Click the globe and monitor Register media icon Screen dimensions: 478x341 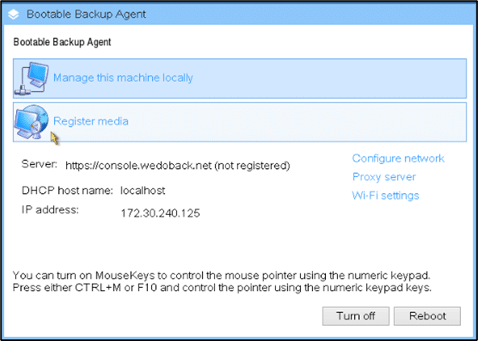(x=31, y=122)
